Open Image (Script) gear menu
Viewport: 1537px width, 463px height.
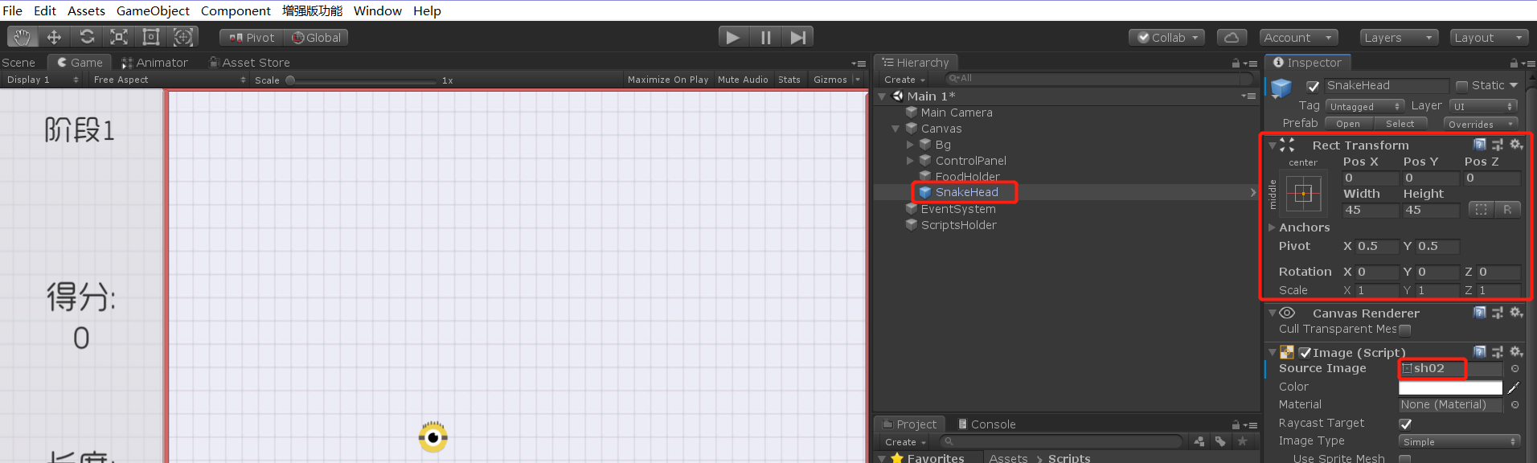[1516, 352]
